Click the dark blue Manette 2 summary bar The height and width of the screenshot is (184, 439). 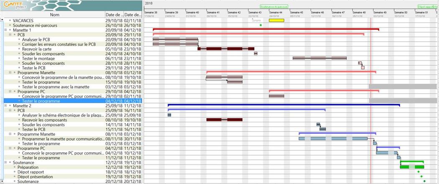click(x=283, y=105)
